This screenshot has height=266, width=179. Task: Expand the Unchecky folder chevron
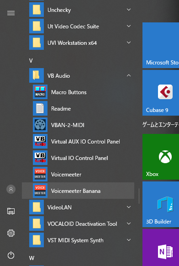[x=129, y=10]
